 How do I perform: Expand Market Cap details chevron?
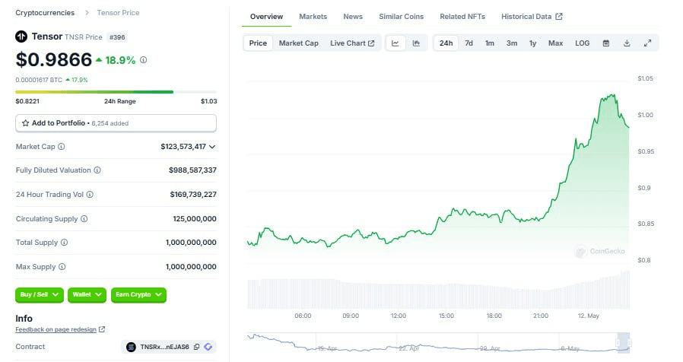(x=212, y=147)
